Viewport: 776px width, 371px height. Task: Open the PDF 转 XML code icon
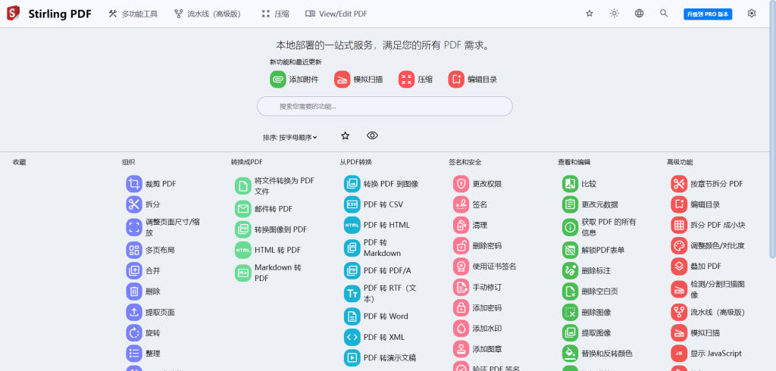point(352,337)
